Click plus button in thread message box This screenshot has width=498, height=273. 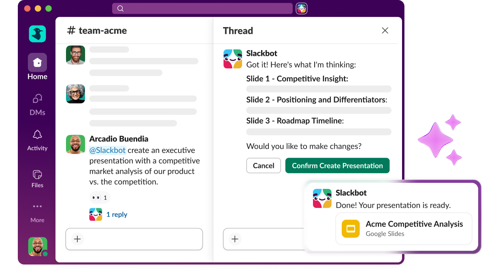pyautogui.click(x=235, y=239)
